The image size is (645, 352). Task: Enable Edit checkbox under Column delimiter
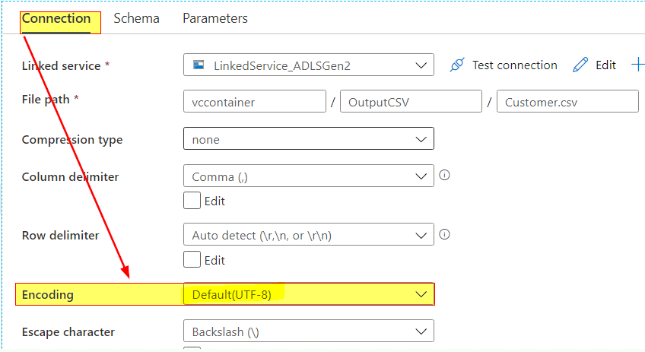(192, 201)
